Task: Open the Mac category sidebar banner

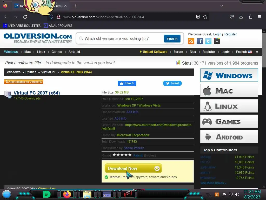Action: [229, 91]
